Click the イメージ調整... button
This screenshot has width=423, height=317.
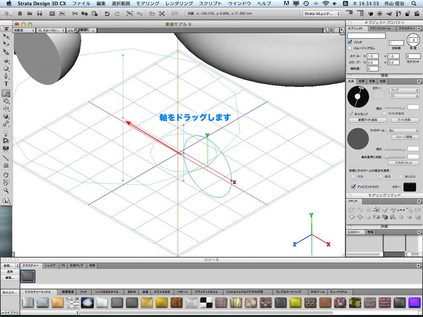(x=405, y=137)
